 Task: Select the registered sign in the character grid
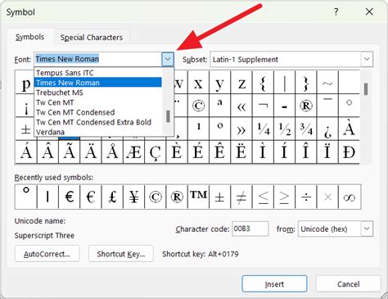(306, 106)
